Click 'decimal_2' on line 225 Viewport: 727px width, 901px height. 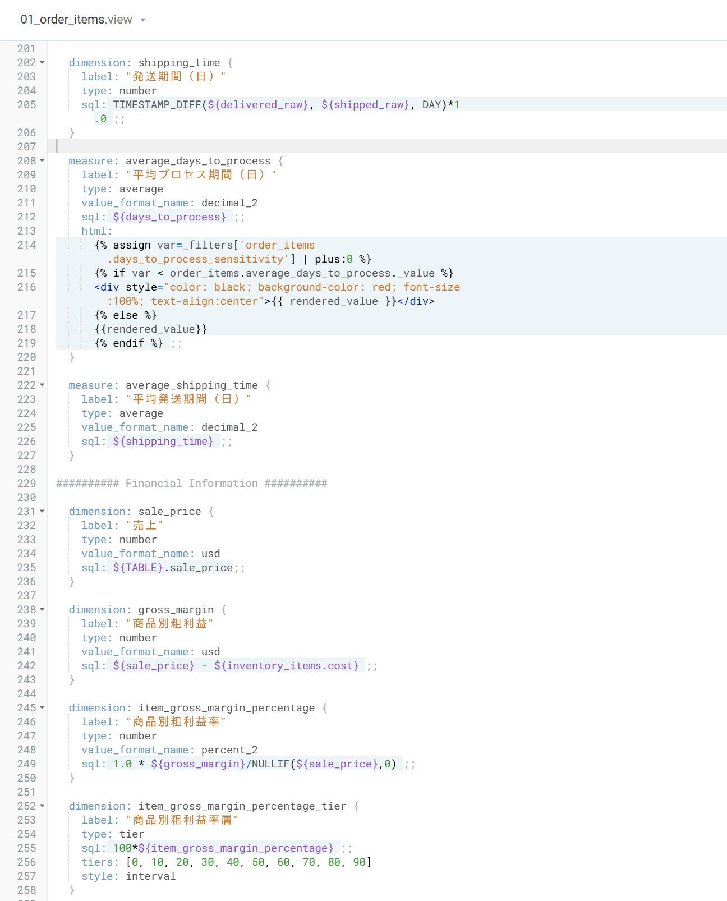(229, 427)
